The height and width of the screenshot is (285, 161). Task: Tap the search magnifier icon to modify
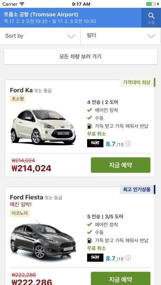(x=151, y=16)
